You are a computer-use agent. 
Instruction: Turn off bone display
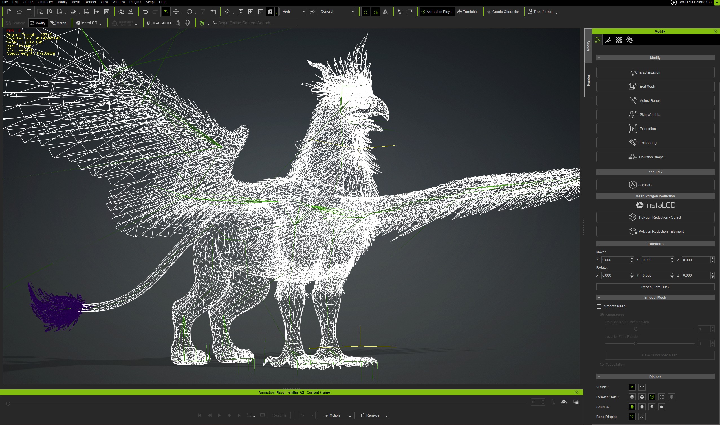click(642, 417)
